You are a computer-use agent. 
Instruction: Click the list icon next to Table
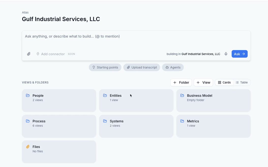click(x=237, y=82)
